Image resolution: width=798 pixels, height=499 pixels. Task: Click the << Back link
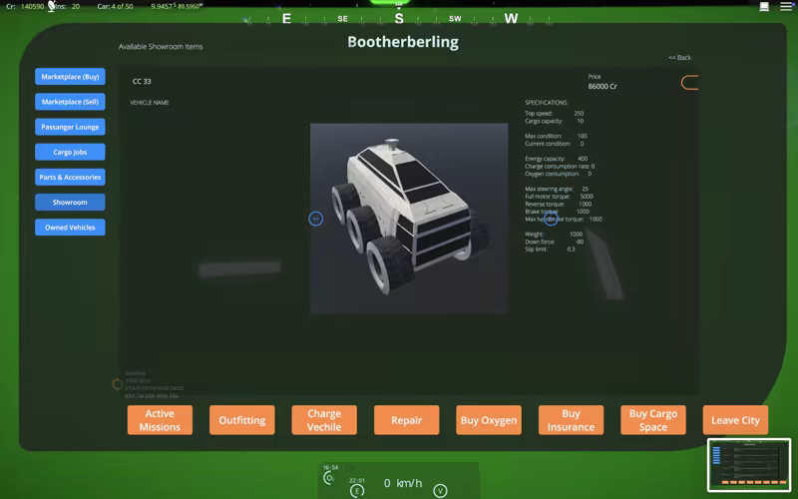679,58
